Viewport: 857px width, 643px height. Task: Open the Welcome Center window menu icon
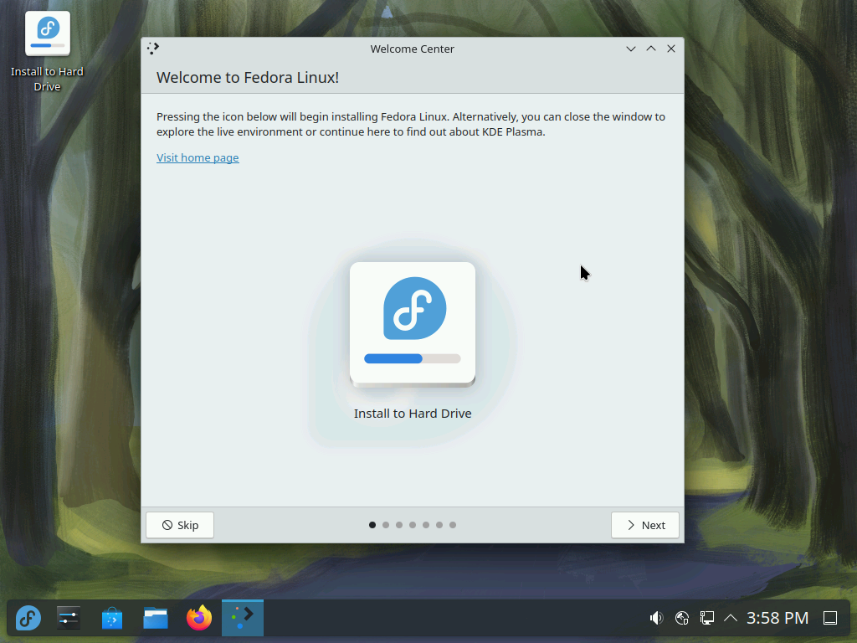pos(153,49)
